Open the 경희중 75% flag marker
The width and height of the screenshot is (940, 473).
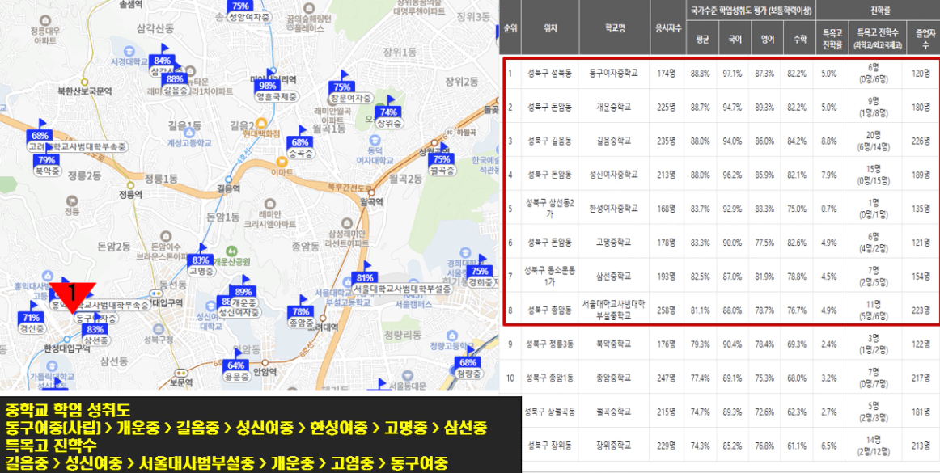[x=481, y=271]
